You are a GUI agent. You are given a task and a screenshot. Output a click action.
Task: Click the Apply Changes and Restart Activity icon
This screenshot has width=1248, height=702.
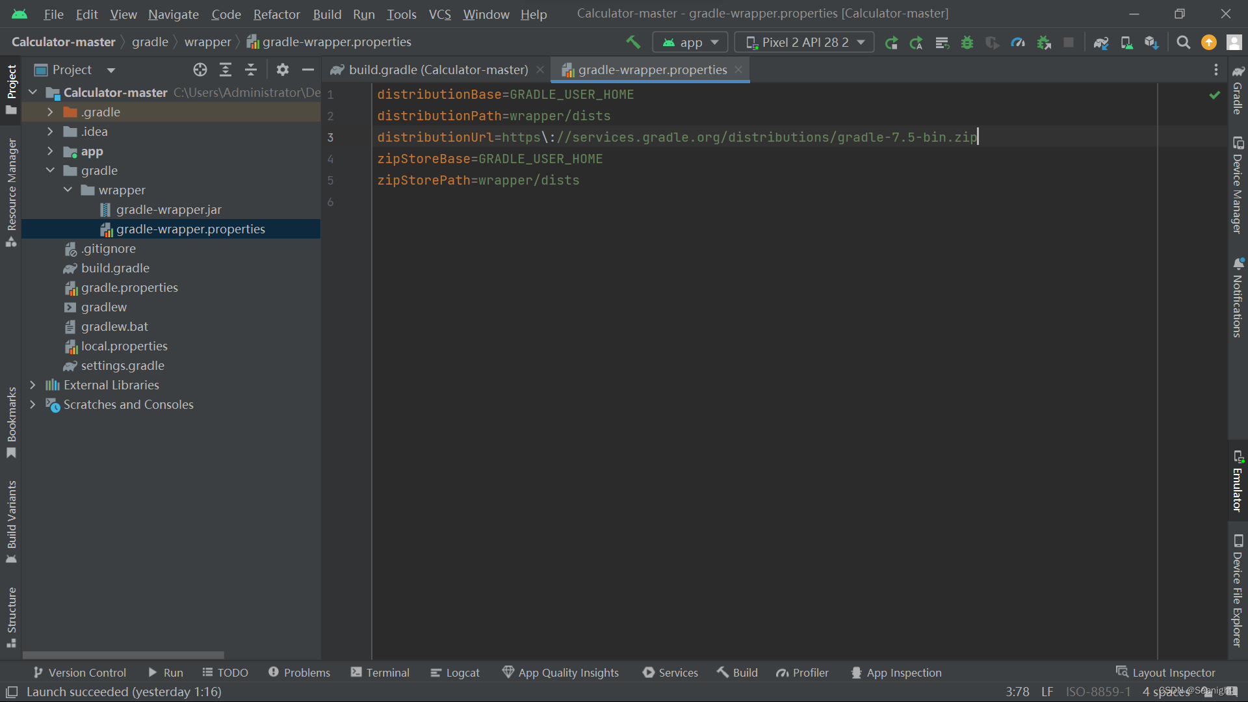coord(916,43)
